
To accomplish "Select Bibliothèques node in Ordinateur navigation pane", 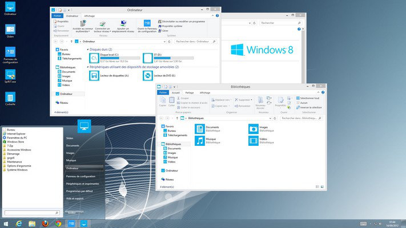I will [65, 67].
